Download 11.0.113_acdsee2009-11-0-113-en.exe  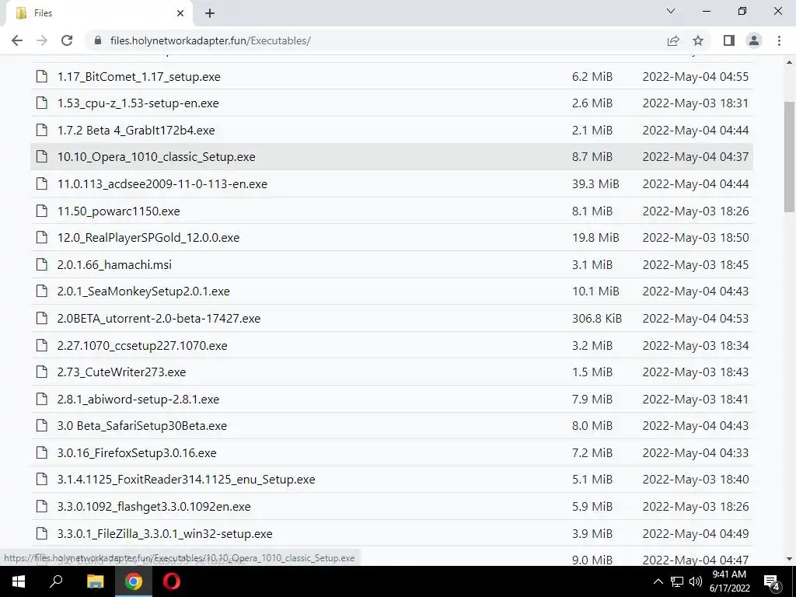(x=162, y=183)
